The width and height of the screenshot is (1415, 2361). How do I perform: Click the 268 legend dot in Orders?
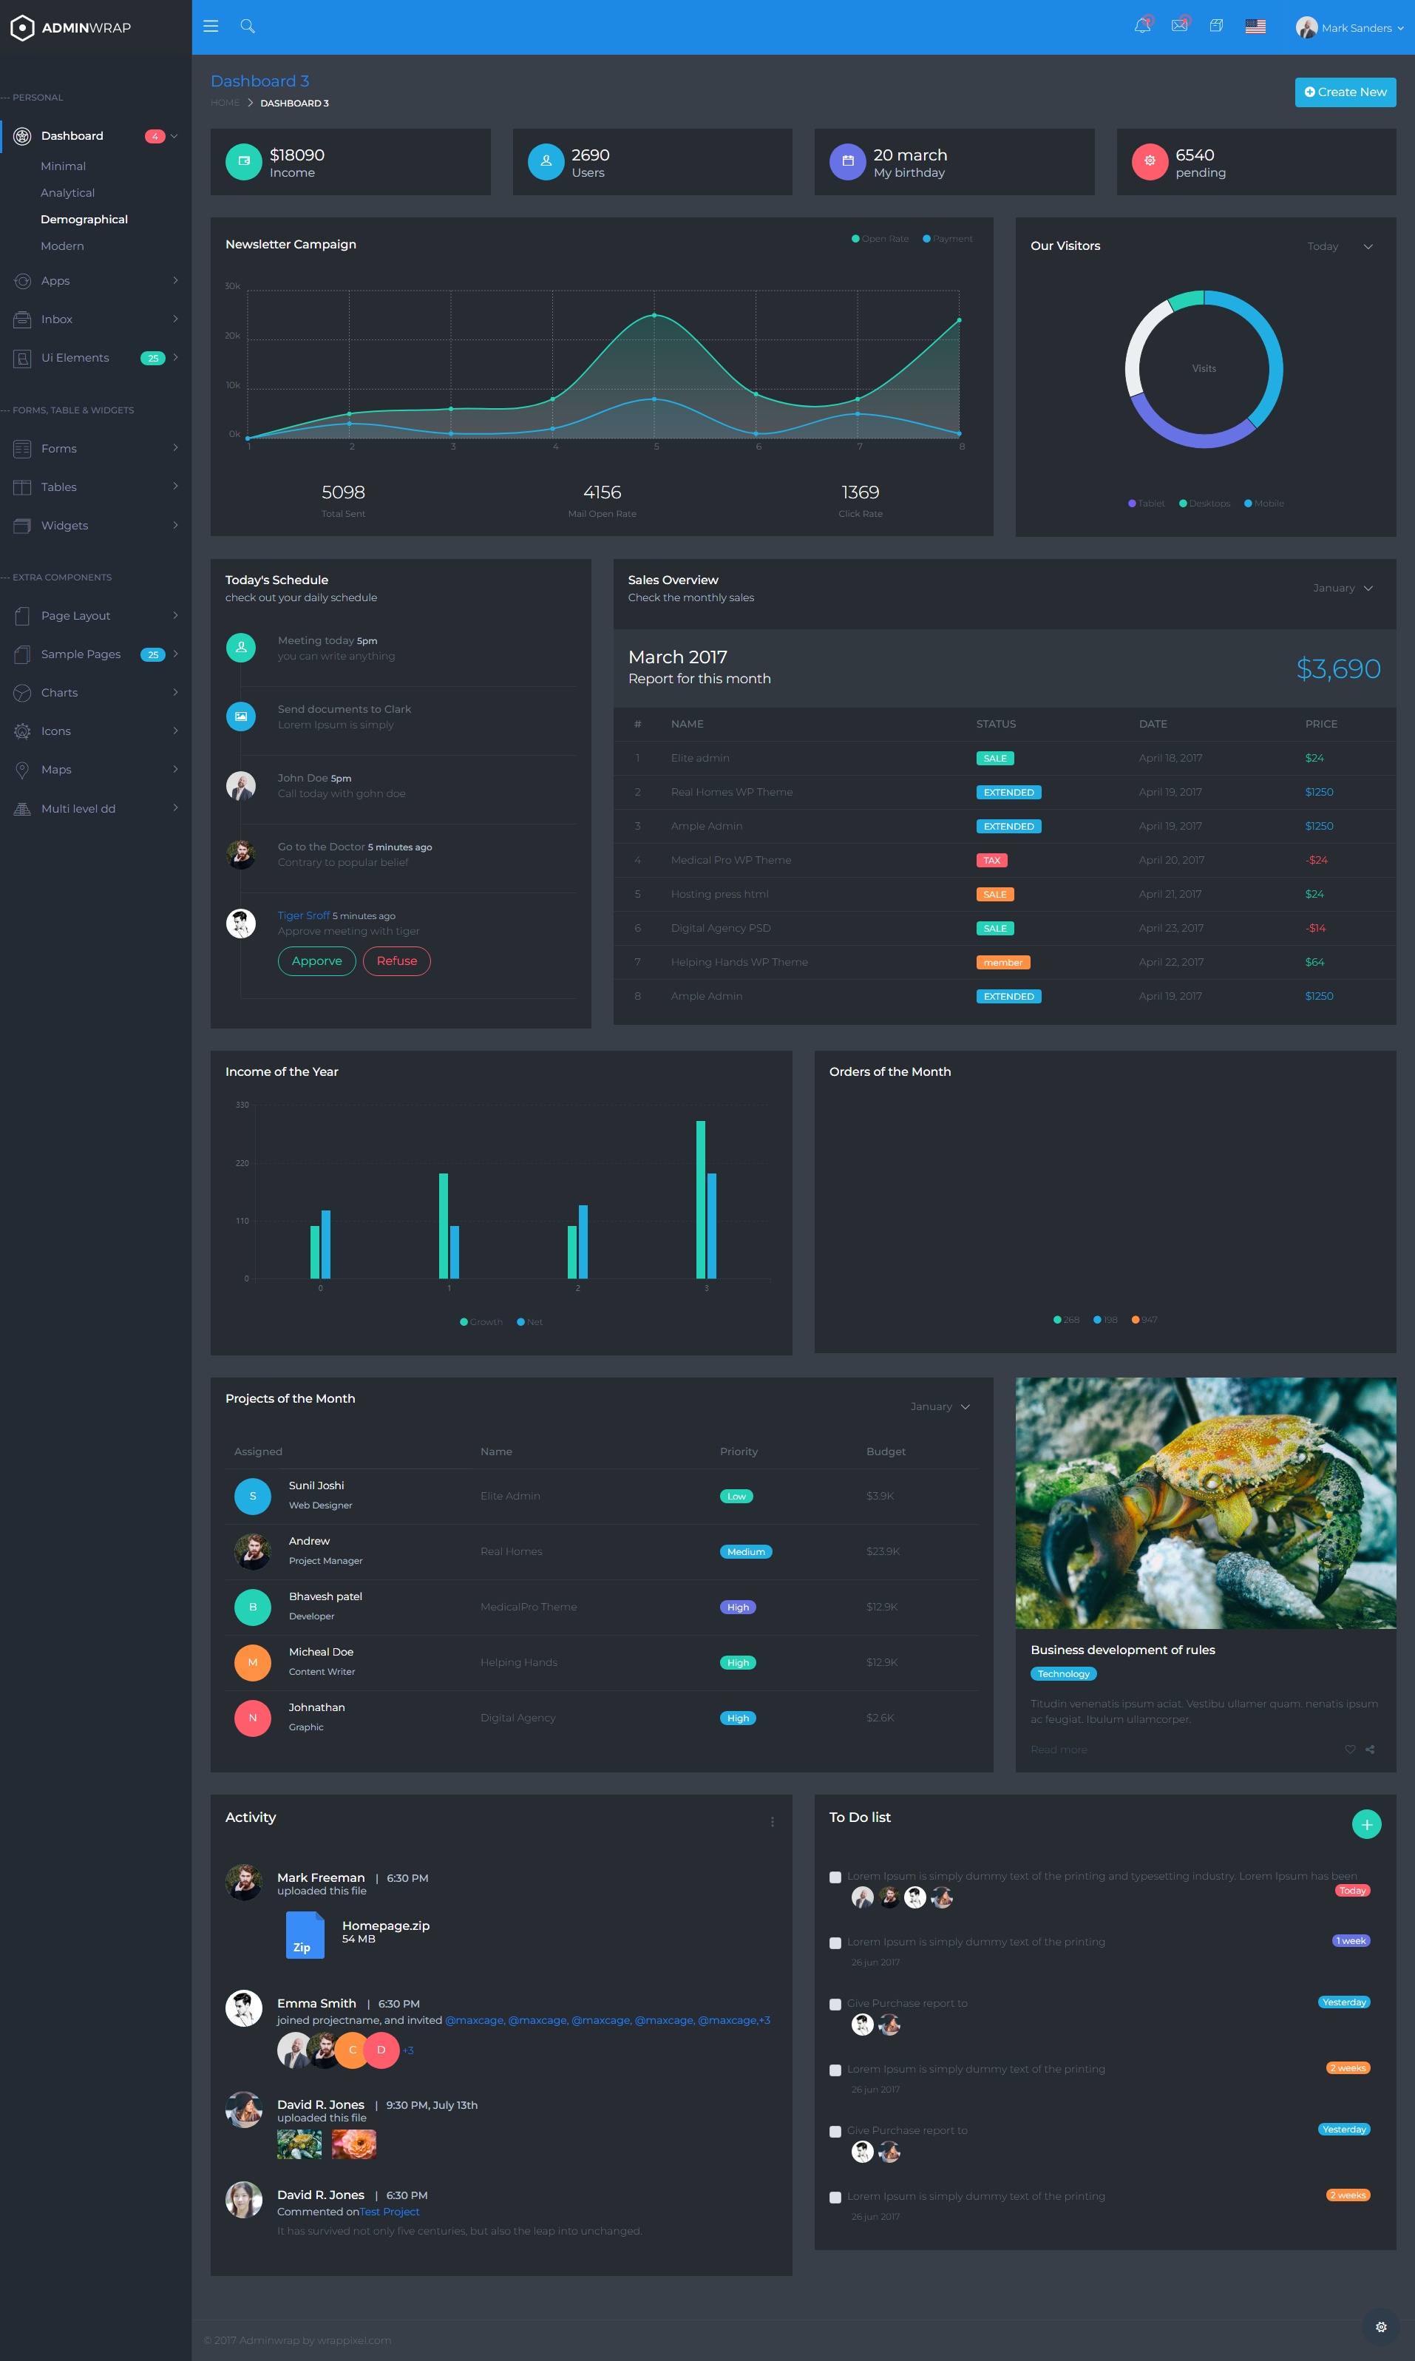coord(1057,1320)
